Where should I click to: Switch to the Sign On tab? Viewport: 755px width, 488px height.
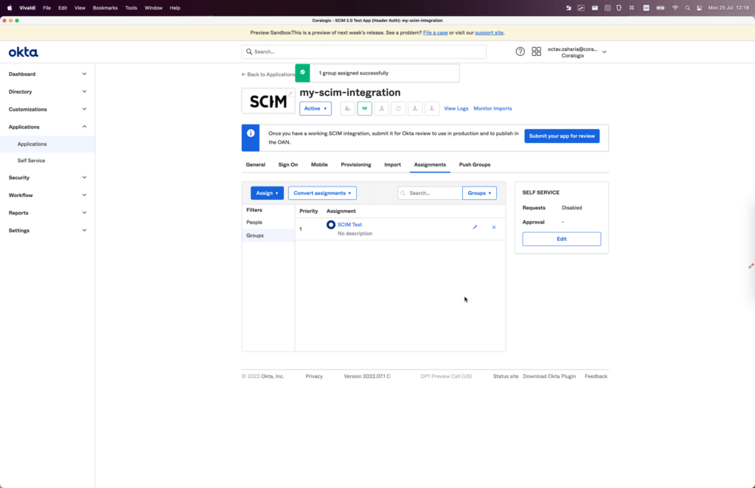(288, 164)
